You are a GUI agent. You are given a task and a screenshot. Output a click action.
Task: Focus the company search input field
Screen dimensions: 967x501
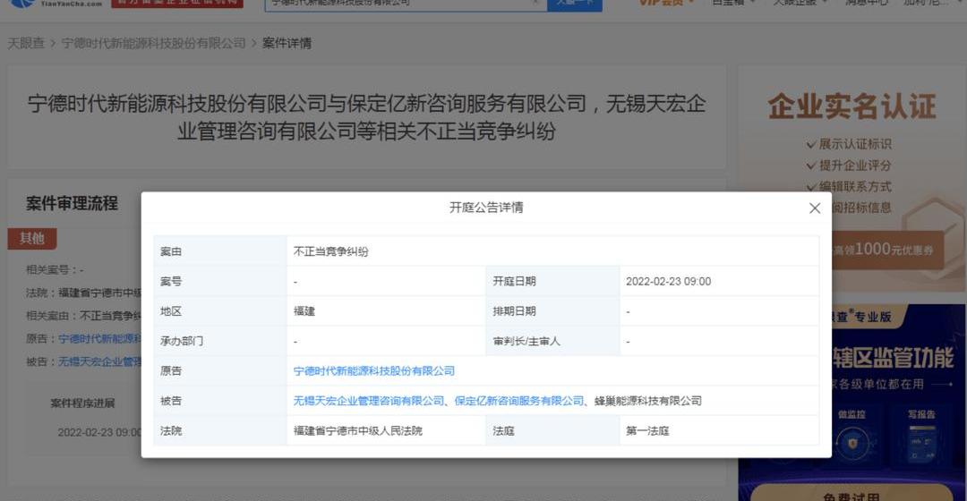pyautogui.click(x=406, y=4)
